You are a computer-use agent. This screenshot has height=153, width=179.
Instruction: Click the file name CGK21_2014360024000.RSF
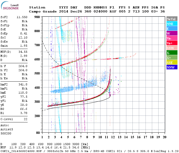point(21,151)
